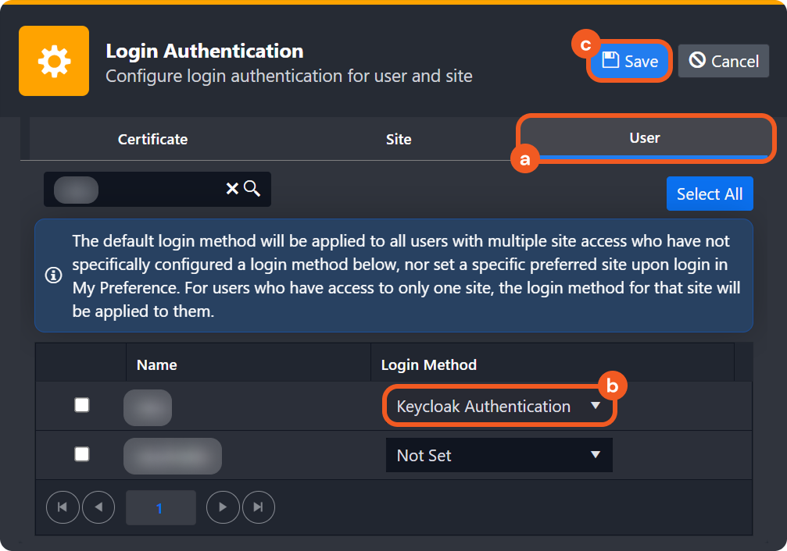Click the Name column header

157,364
